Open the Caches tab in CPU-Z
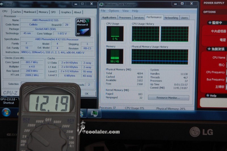The image size is (227, 151). [17, 12]
